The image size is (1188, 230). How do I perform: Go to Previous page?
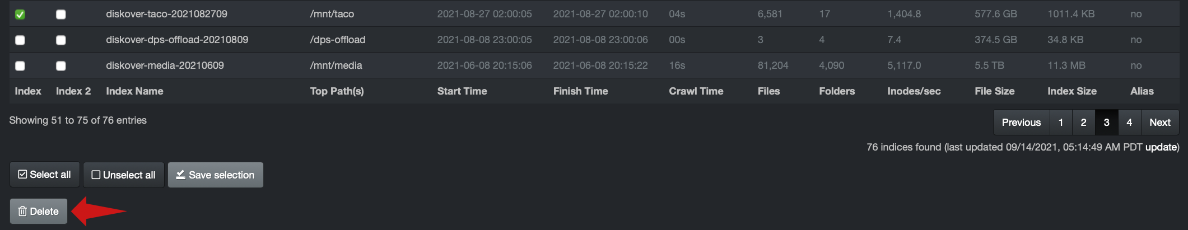click(x=1021, y=123)
